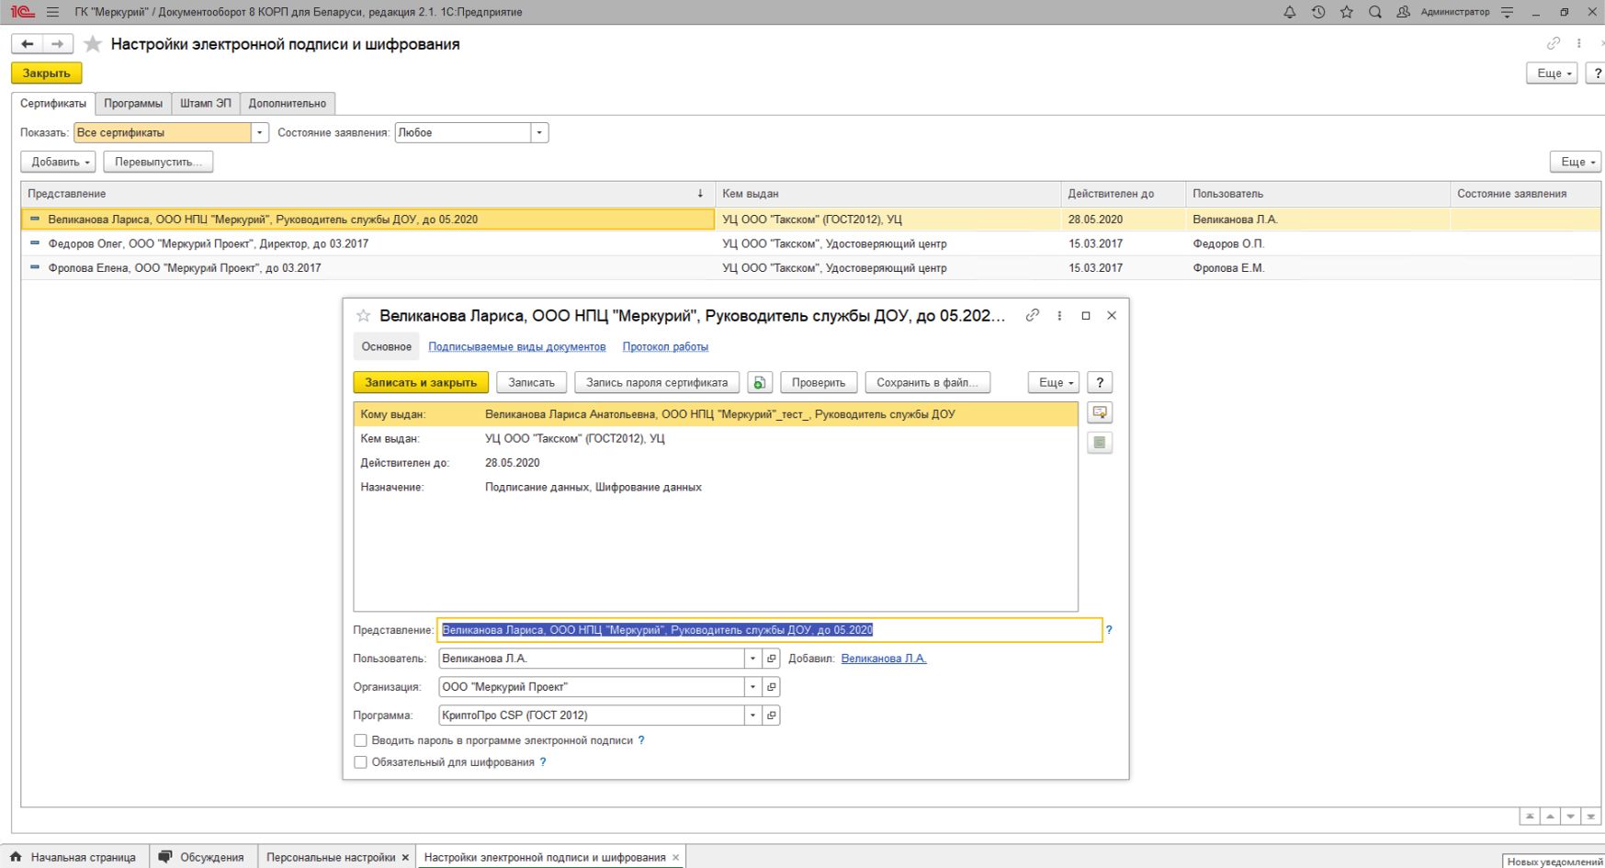Expand Состояние заявления dropdown

pos(540,132)
